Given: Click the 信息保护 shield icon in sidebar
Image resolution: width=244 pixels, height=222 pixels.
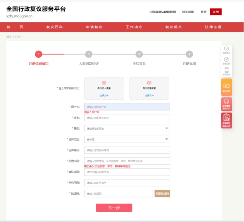Looking at the screenshot, I should pyautogui.click(x=227, y=49).
